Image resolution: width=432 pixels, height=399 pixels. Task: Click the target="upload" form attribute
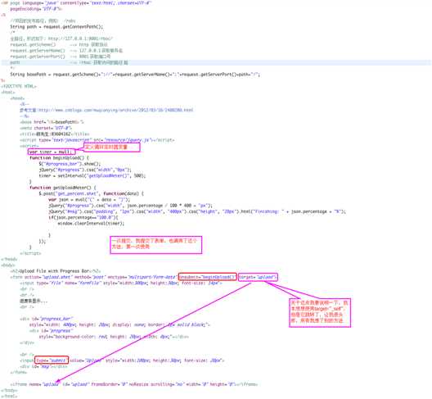258,277
